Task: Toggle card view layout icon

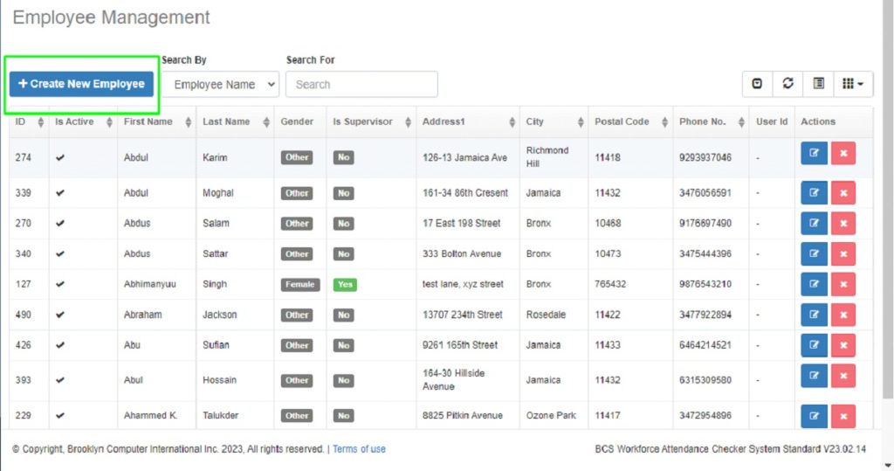Action: [818, 84]
